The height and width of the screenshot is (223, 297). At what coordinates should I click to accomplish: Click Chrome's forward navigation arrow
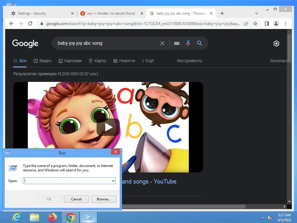tap(21, 24)
